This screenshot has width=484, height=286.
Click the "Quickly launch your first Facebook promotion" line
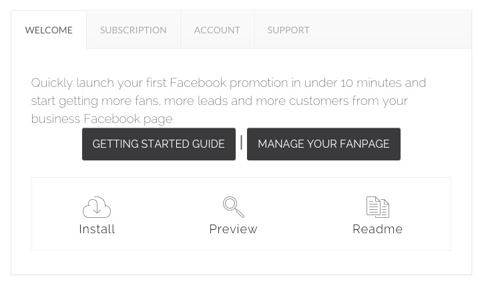click(x=228, y=83)
